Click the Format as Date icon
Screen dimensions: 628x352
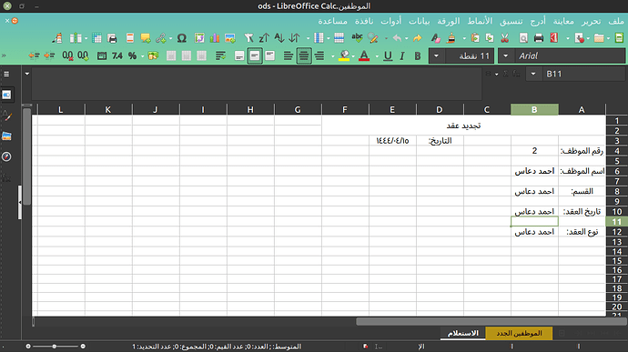point(102,55)
